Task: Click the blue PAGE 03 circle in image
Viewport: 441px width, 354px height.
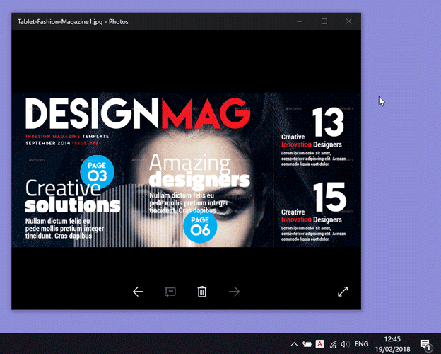Action: [97, 171]
